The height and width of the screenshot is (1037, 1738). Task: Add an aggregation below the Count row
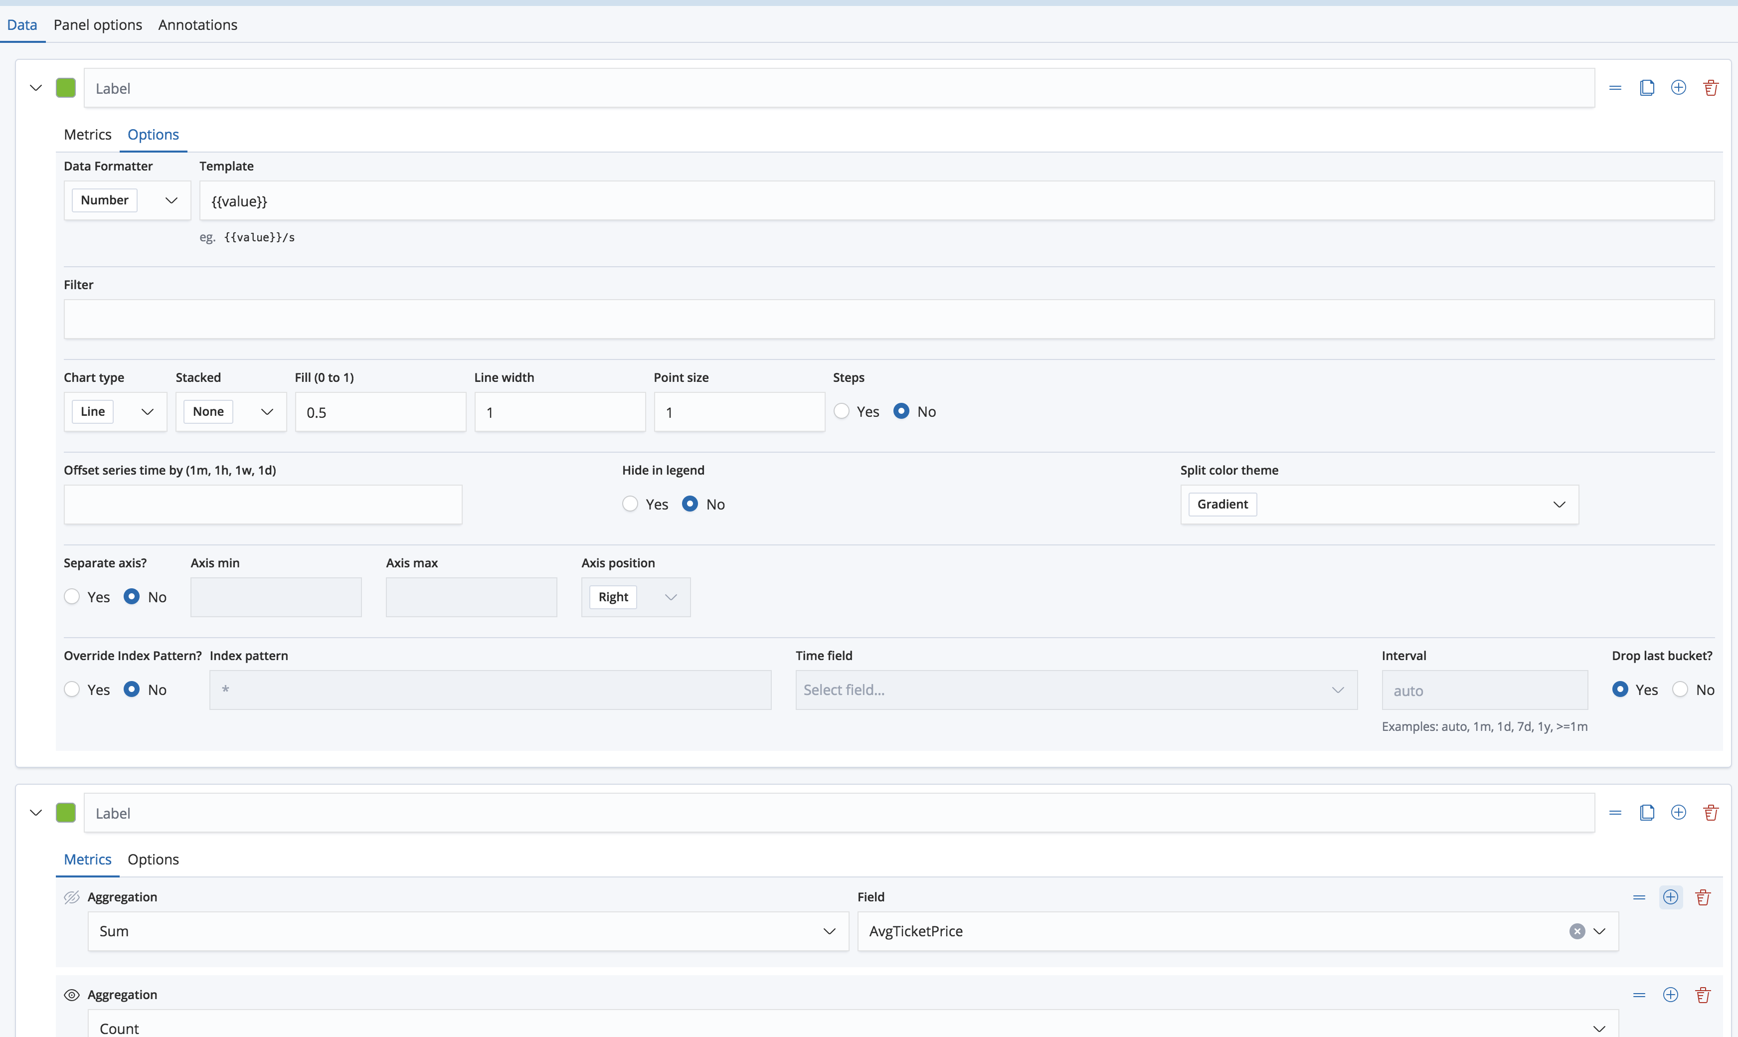1671,995
